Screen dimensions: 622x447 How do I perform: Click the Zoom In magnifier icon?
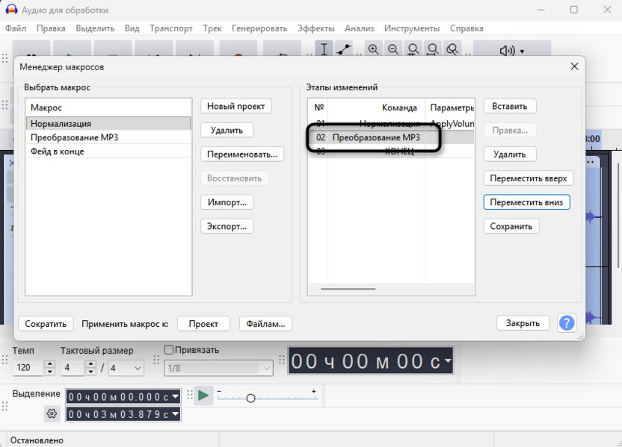pyautogui.click(x=373, y=49)
